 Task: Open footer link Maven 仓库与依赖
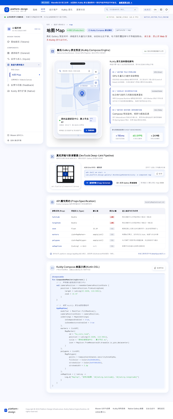pyautogui.click(x=103, y=409)
